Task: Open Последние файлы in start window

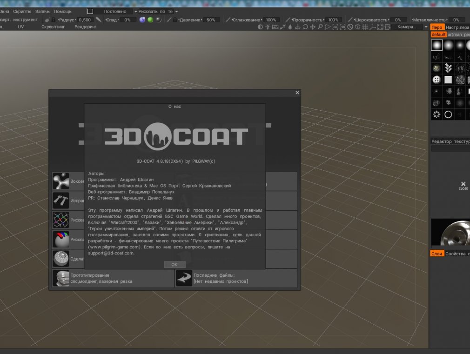Action: click(236, 278)
